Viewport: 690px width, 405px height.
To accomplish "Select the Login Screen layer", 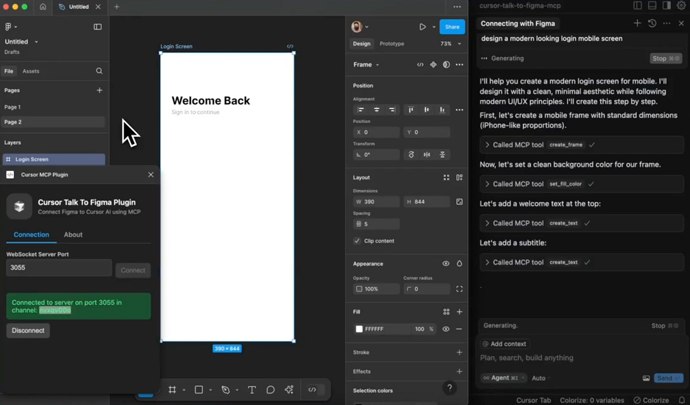I will 54,159.
